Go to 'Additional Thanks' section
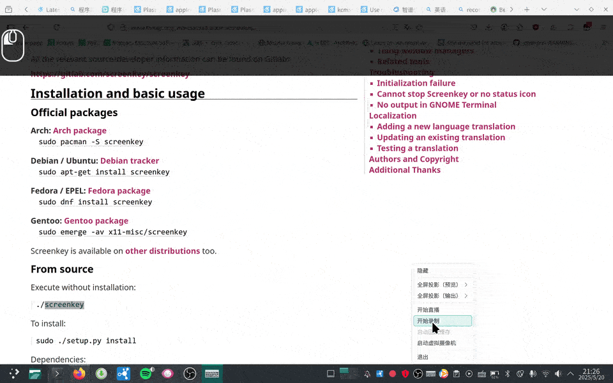Viewport: 613px width, 383px height. point(405,170)
